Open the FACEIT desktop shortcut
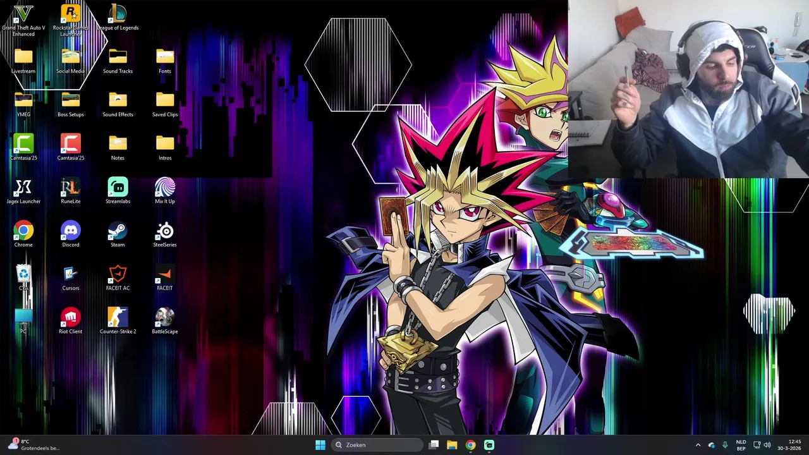Viewport: 809px width, 455px height. click(165, 278)
